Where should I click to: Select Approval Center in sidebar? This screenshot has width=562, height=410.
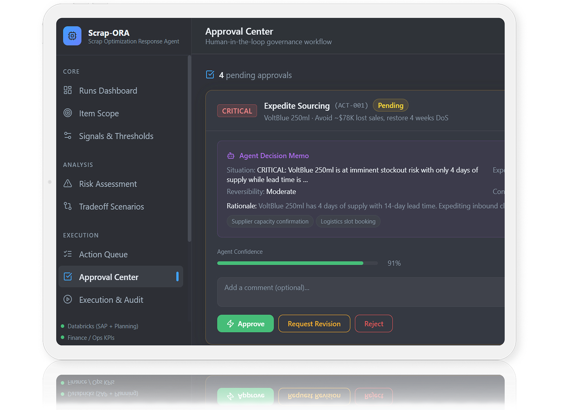coord(120,277)
